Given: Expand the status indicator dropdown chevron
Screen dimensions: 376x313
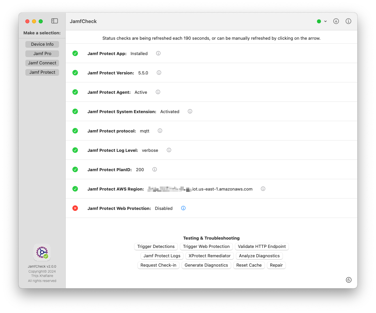Looking at the screenshot, I should pos(325,21).
